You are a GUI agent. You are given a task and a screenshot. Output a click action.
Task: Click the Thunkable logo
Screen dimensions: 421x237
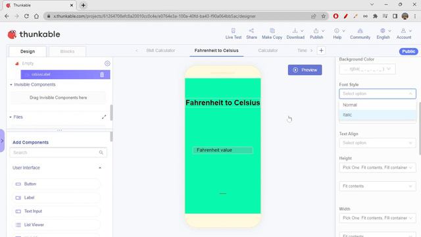[x=34, y=34]
